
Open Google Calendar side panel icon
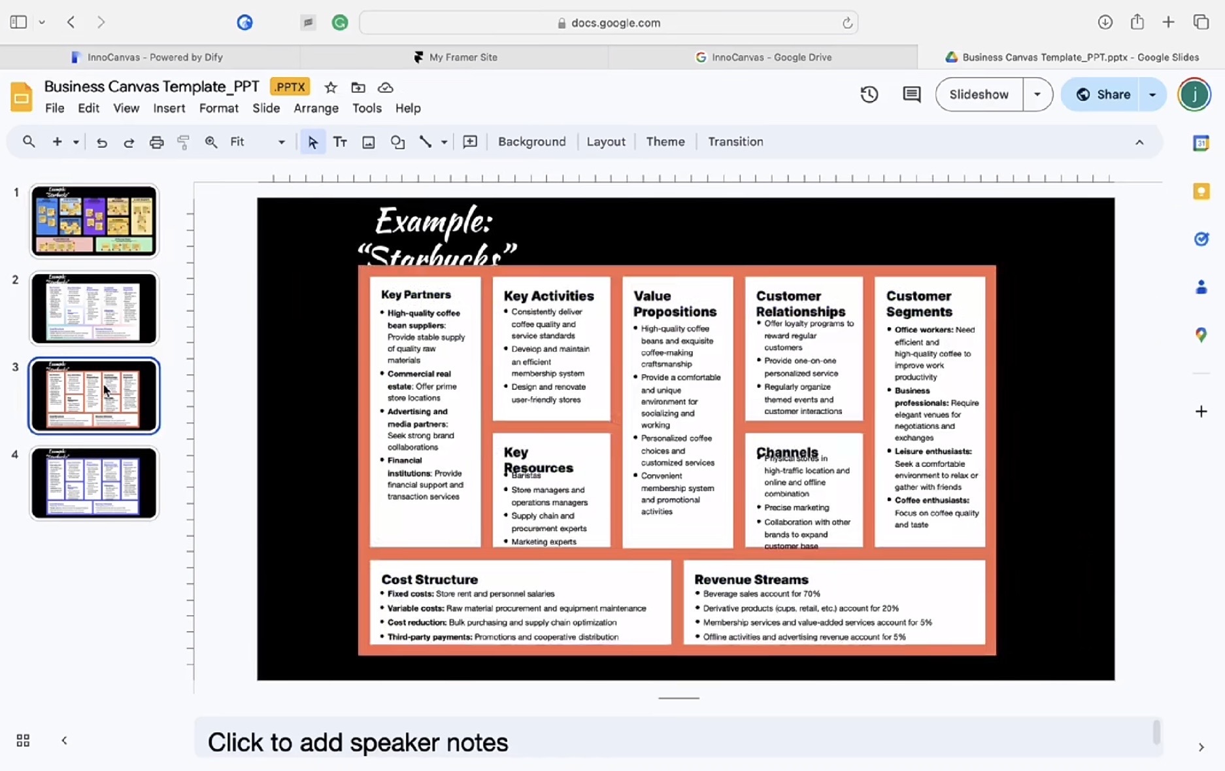(x=1201, y=143)
